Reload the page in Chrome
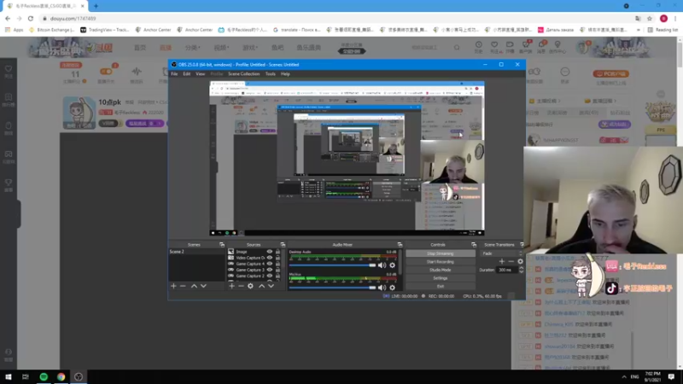Screen dimensions: 683x384 pos(31,19)
